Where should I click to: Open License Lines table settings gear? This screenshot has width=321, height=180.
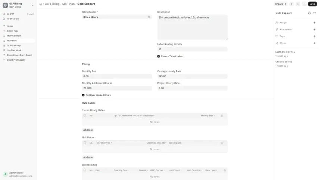pos(225,170)
